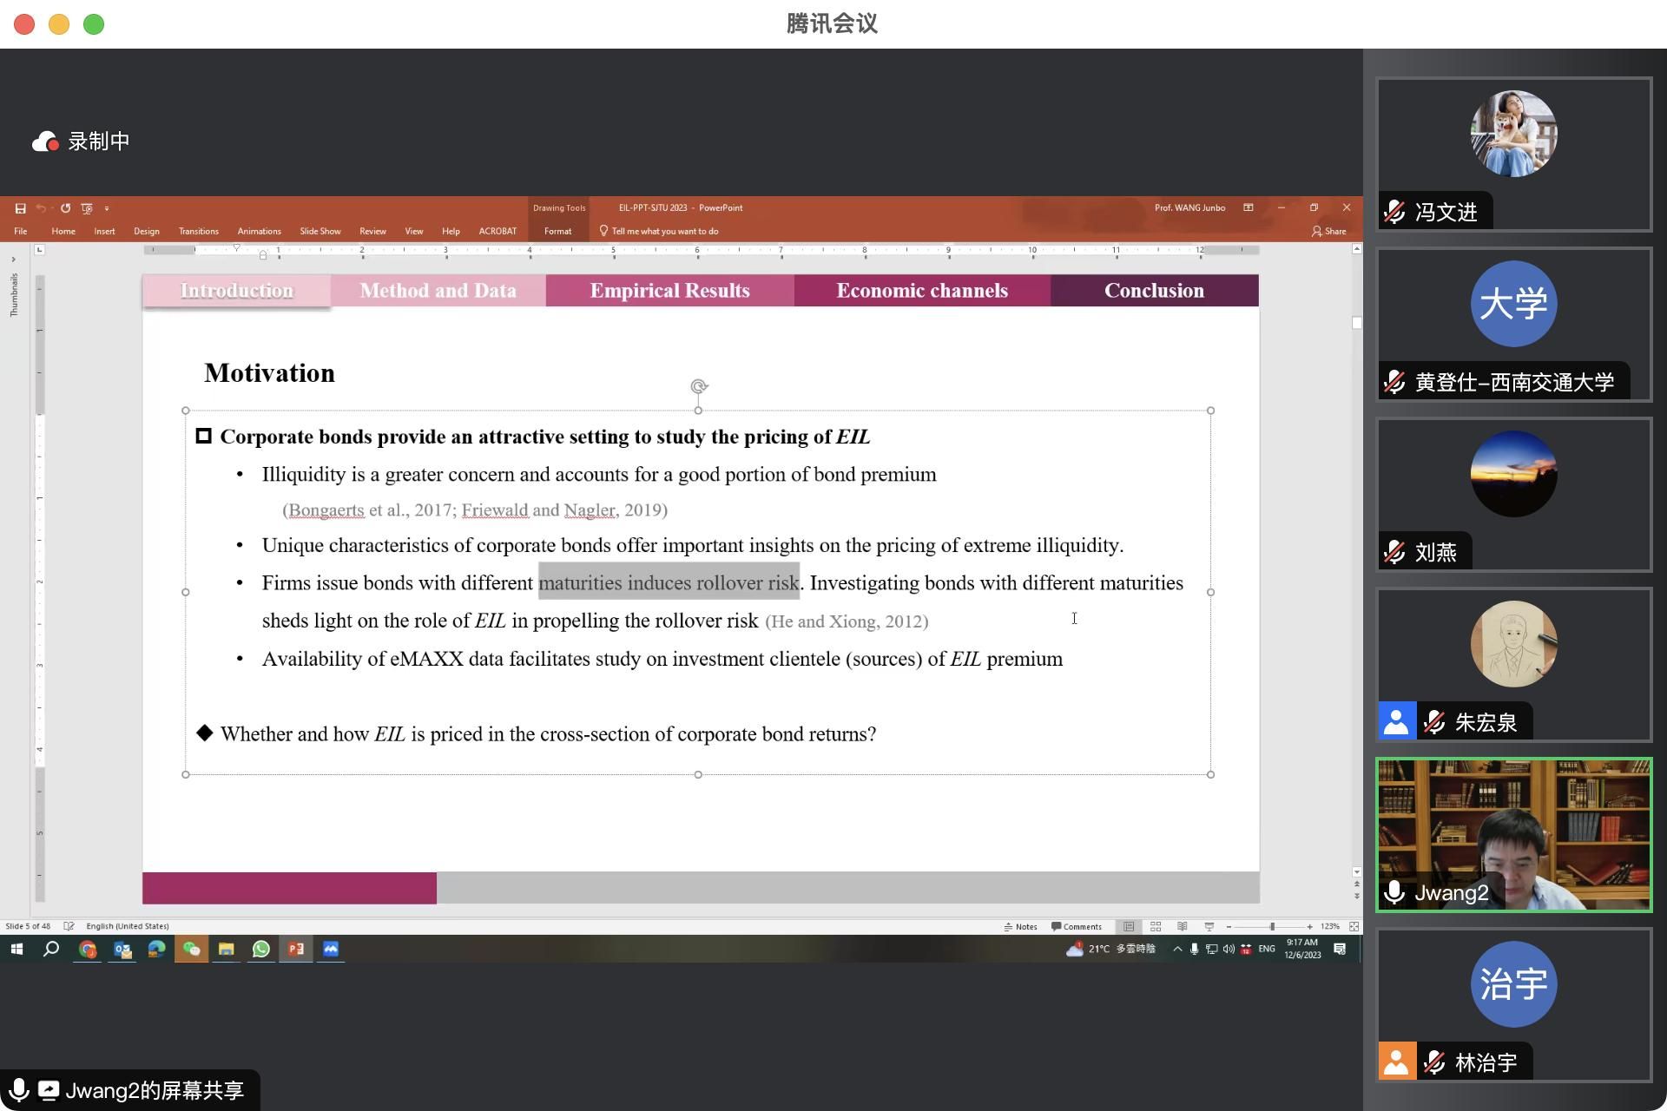Expand the Thumbnails pane chevron

(x=13, y=260)
